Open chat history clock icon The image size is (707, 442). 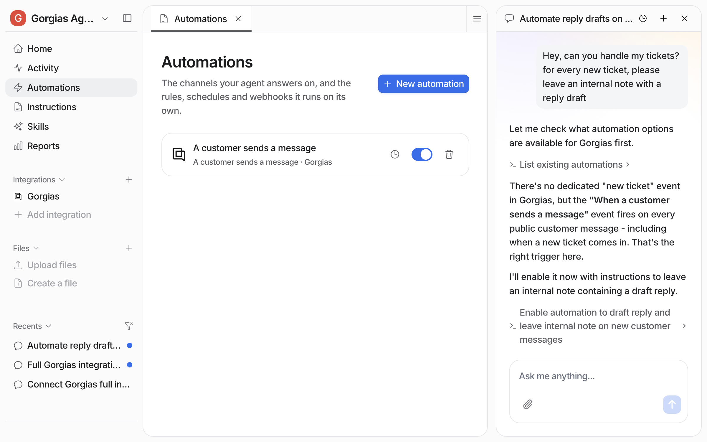tap(643, 19)
